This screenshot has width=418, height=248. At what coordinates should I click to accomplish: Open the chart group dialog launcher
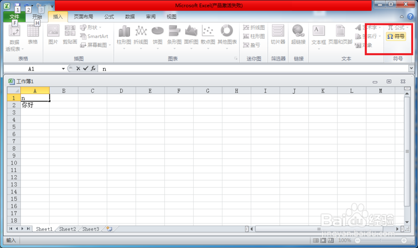tap(236, 59)
